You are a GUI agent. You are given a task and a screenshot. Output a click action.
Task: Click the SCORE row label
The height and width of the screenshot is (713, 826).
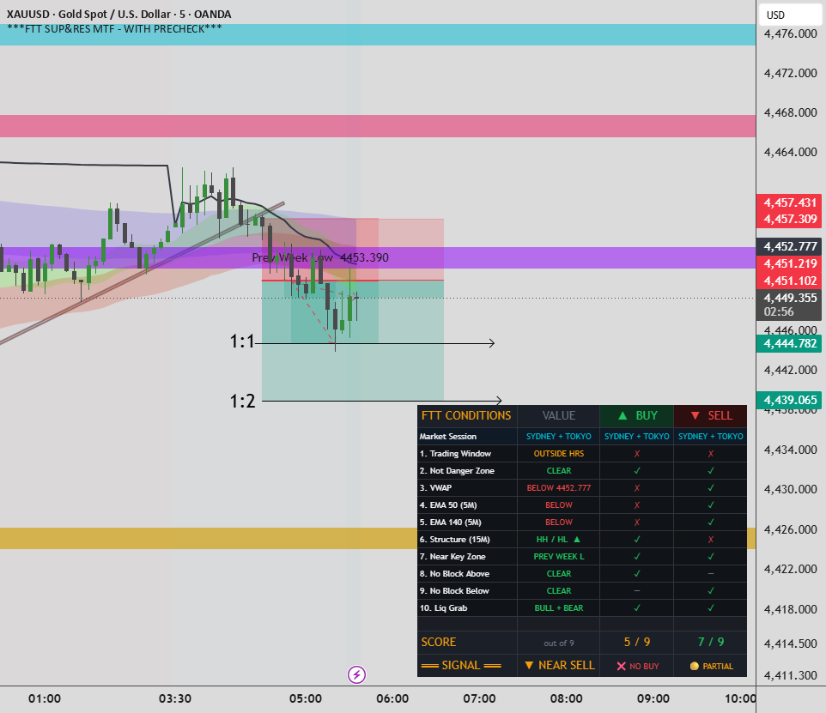point(438,642)
